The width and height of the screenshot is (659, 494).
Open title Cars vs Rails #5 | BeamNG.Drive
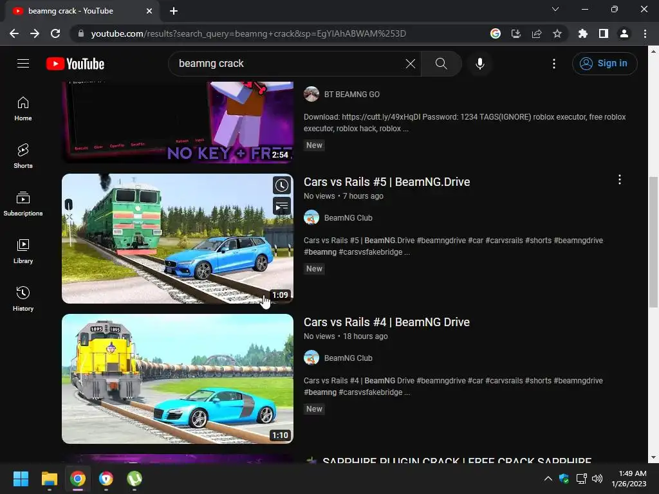tap(387, 182)
